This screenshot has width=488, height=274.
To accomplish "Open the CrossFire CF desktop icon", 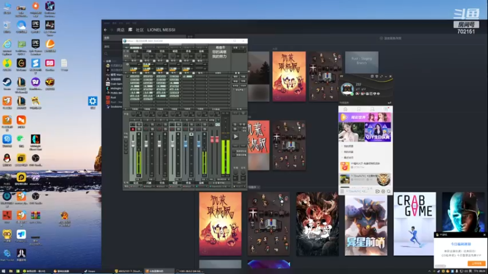I will (50, 84).
